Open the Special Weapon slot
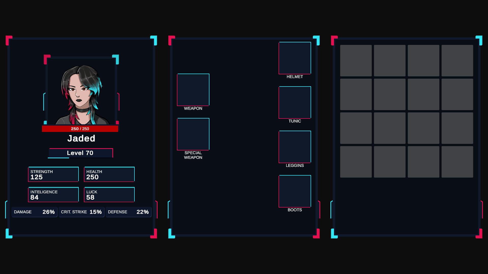This screenshot has height=274, width=488. coord(193,134)
